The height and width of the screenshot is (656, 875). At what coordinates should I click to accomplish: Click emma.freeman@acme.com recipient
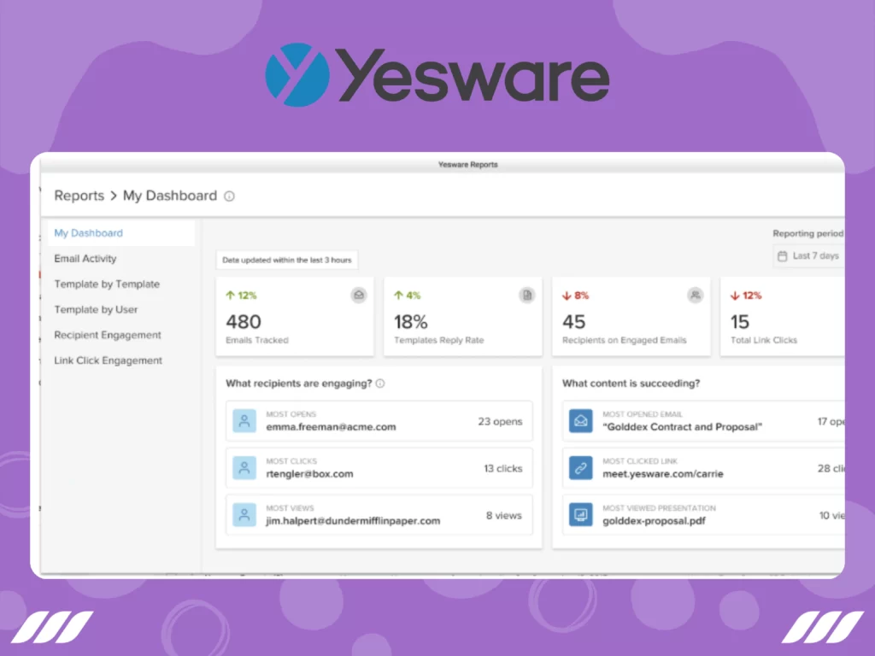pos(331,427)
